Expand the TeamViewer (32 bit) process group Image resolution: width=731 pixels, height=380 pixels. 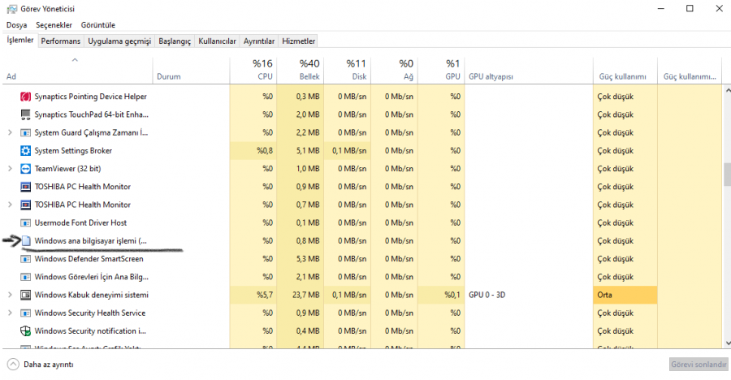point(10,169)
